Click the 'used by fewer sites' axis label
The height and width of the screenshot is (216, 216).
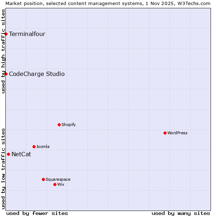(x=37, y=213)
